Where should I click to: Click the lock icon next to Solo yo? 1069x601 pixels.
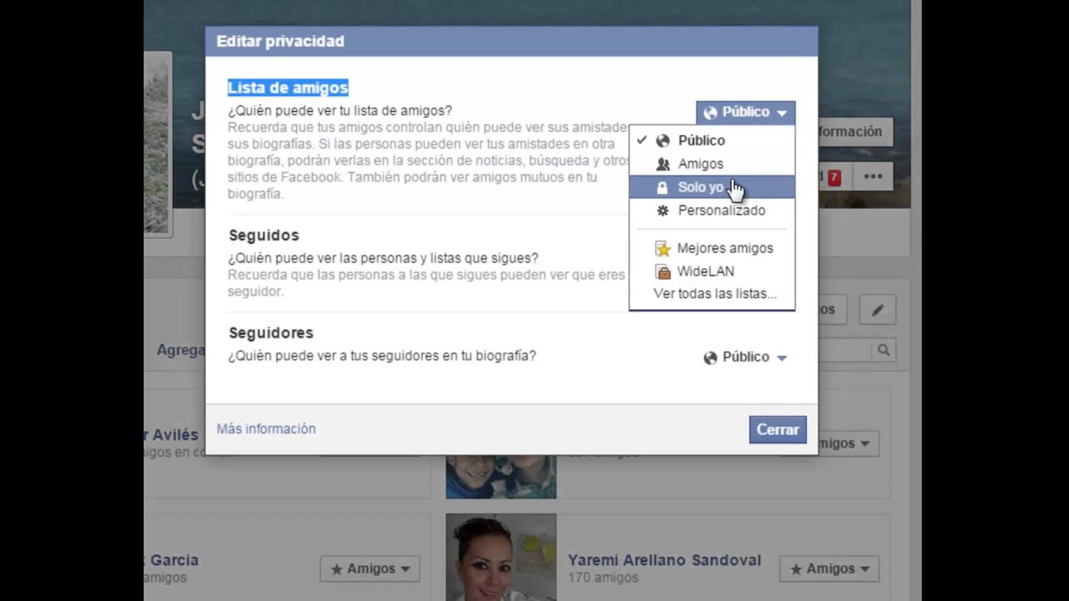coord(662,188)
